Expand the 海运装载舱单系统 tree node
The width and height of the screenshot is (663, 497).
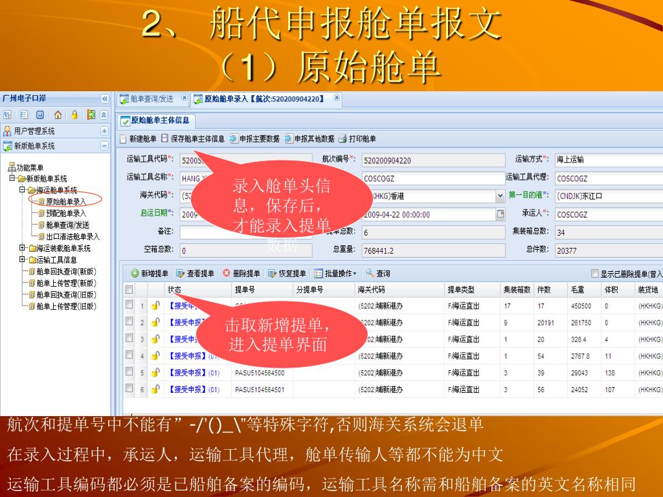(22, 248)
